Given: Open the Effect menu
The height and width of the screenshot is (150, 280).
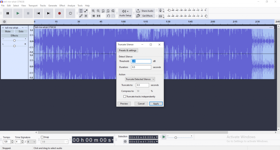Looking at the screenshot, I should 62,5.
